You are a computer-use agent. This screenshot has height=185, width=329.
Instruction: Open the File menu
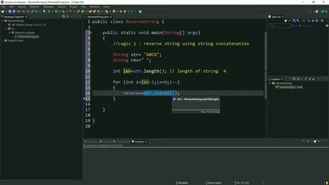[4, 7]
